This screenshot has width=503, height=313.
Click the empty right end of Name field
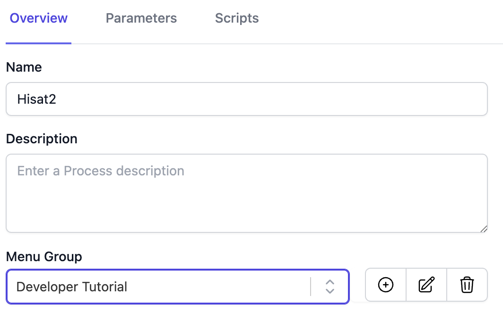(x=425, y=99)
